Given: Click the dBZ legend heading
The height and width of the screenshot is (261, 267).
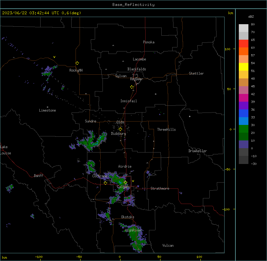Looking at the screenshot, I should coord(251,17).
